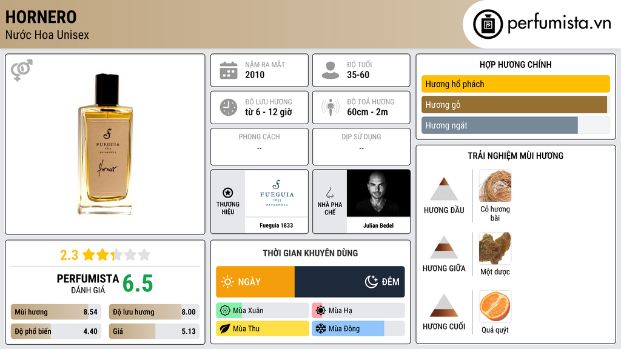Image resolution: width=621 pixels, height=349 pixels.
Task: Click the Hương giữa pyramid icon
Action: pyautogui.click(x=444, y=247)
